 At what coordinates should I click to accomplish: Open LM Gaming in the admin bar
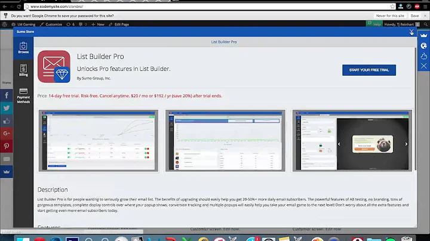(23, 24)
